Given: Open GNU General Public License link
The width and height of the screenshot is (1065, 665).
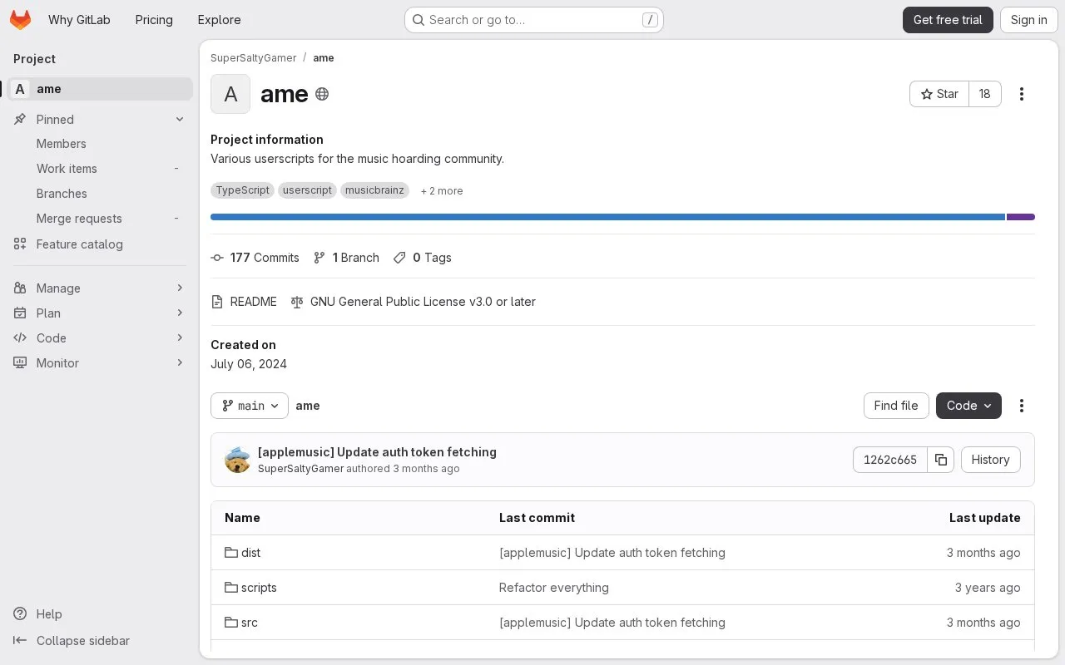Looking at the screenshot, I should (x=413, y=302).
